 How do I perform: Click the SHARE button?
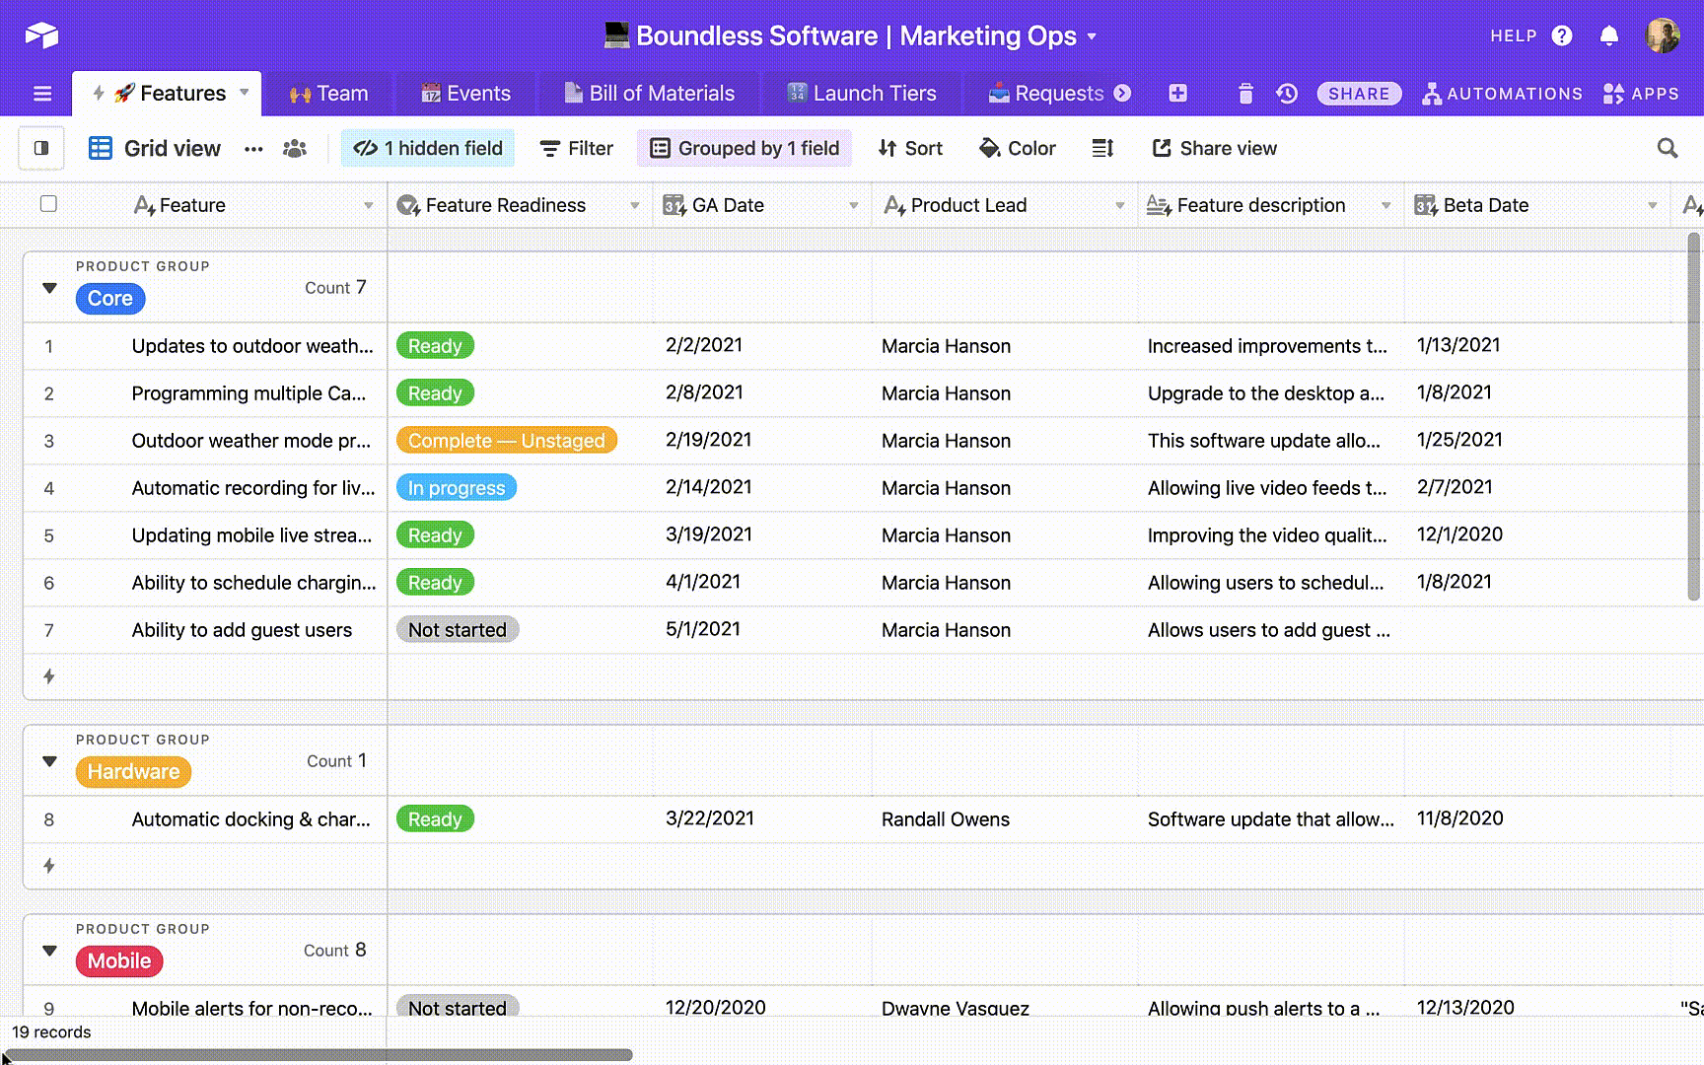1358,94
